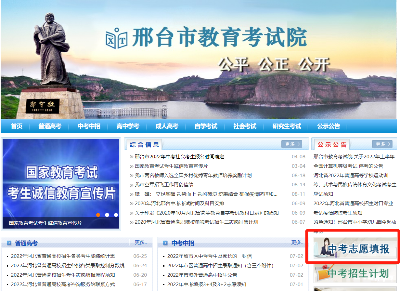Open 2022年市域外普通高中招生公告
Image resolution: width=400 pixels, height=291 pixels.
202,275
